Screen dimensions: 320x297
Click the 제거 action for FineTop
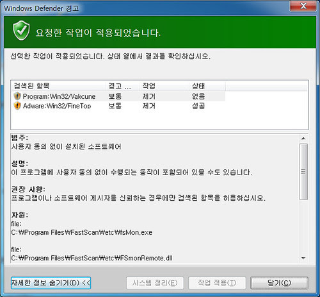(149, 106)
